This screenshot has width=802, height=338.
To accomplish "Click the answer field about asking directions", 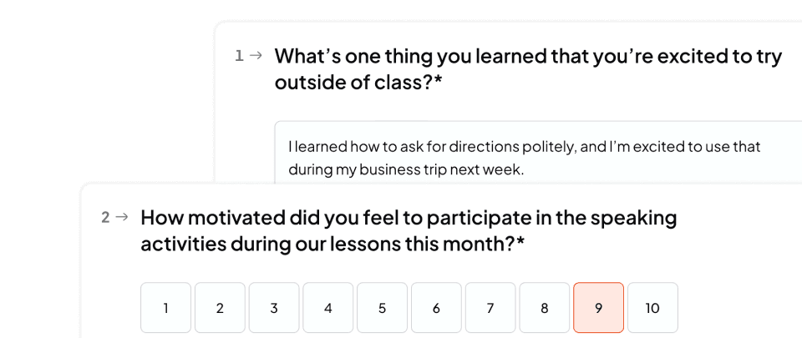I will [535, 158].
